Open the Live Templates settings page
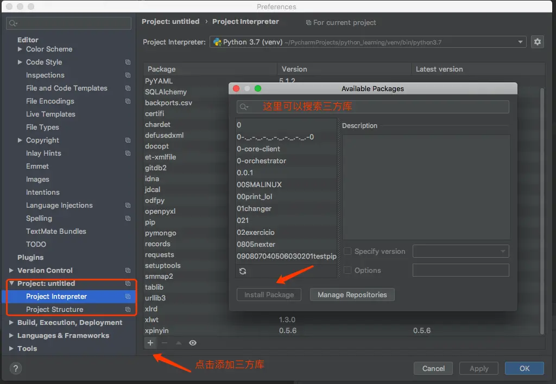The width and height of the screenshot is (556, 384). 50,114
